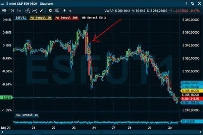Click the chart template panel icon
Image resolution: width=203 pixels, height=135 pixels.
point(57,10)
